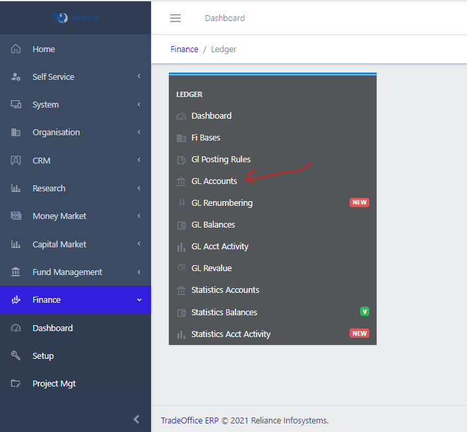Image resolution: width=467 pixels, height=432 pixels.
Task: Click the GL Acct Activity bar chart icon
Action: (181, 247)
